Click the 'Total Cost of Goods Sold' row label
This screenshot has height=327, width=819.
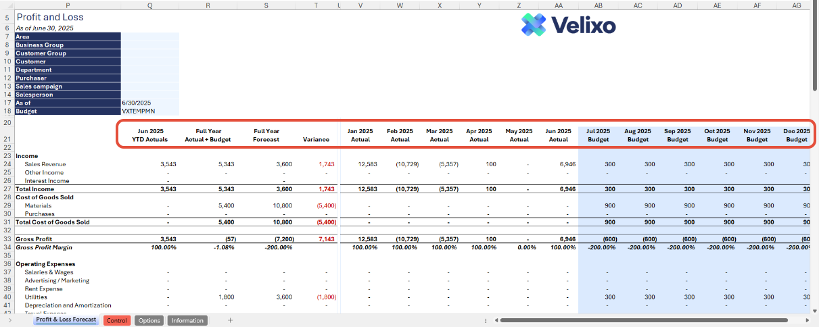pyautogui.click(x=53, y=222)
